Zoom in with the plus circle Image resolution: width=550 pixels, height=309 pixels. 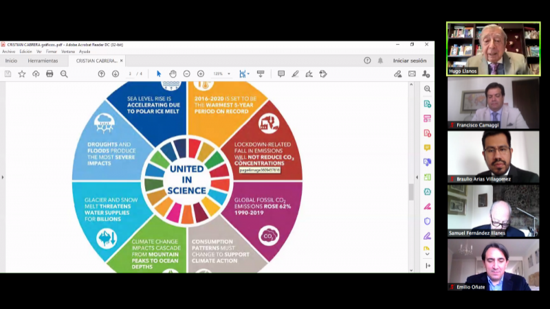point(201,74)
